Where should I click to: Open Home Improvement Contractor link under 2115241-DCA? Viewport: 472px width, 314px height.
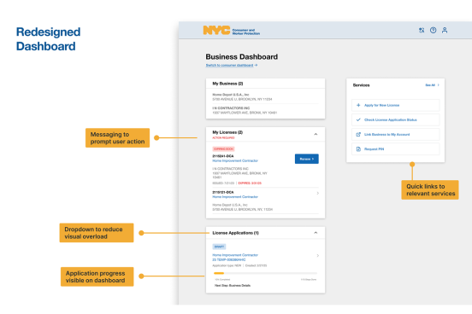pyautogui.click(x=235, y=160)
